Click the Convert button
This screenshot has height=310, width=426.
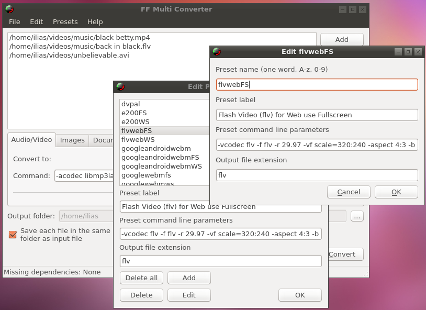(345, 254)
